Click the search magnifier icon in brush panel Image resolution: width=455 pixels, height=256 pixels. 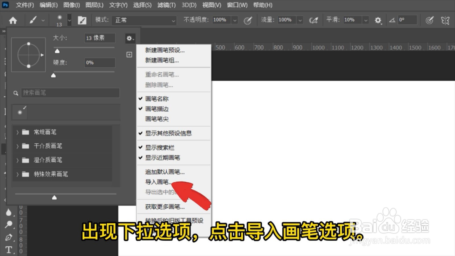[x=16, y=93]
